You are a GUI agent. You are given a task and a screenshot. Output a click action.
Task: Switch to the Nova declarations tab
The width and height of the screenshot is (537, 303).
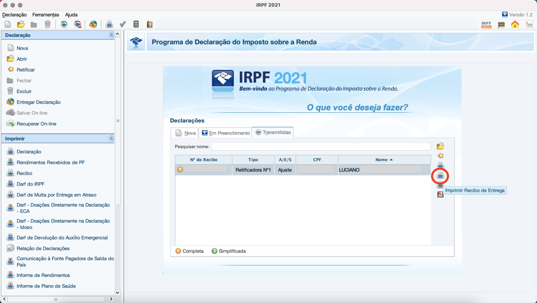[x=185, y=133]
